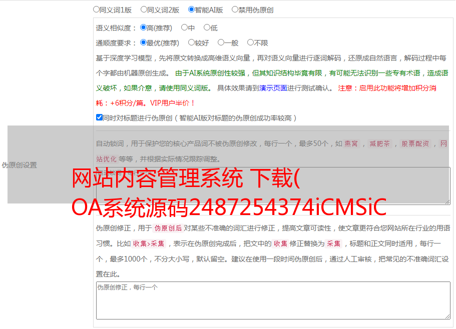
Task: Set 通顺度要求 to 最优(推荐)
Action: pyautogui.click(x=143, y=42)
